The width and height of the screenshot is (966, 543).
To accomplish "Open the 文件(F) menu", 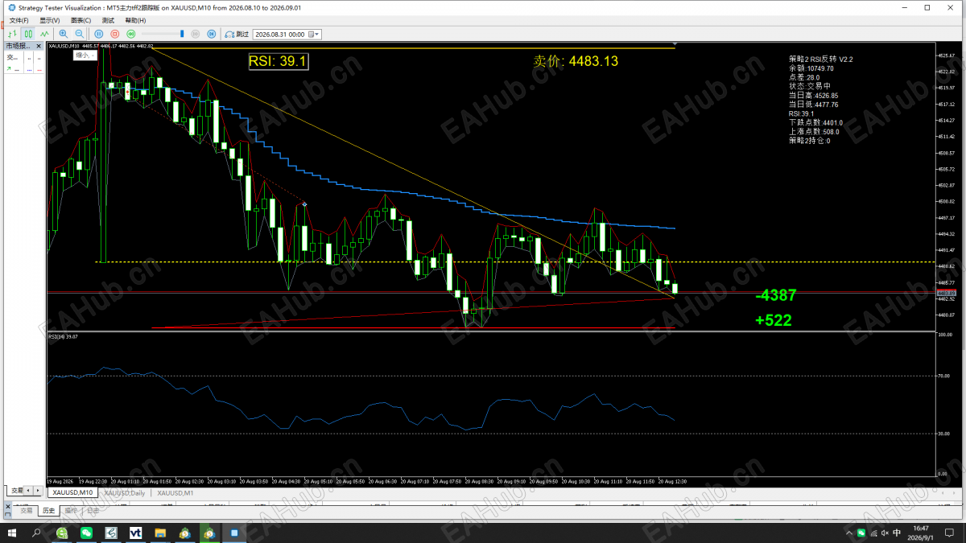I will click(19, 20).
